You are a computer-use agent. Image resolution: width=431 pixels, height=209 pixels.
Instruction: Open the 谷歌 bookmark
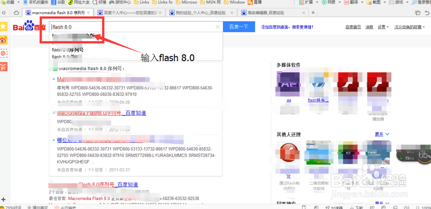coord(59,2)
